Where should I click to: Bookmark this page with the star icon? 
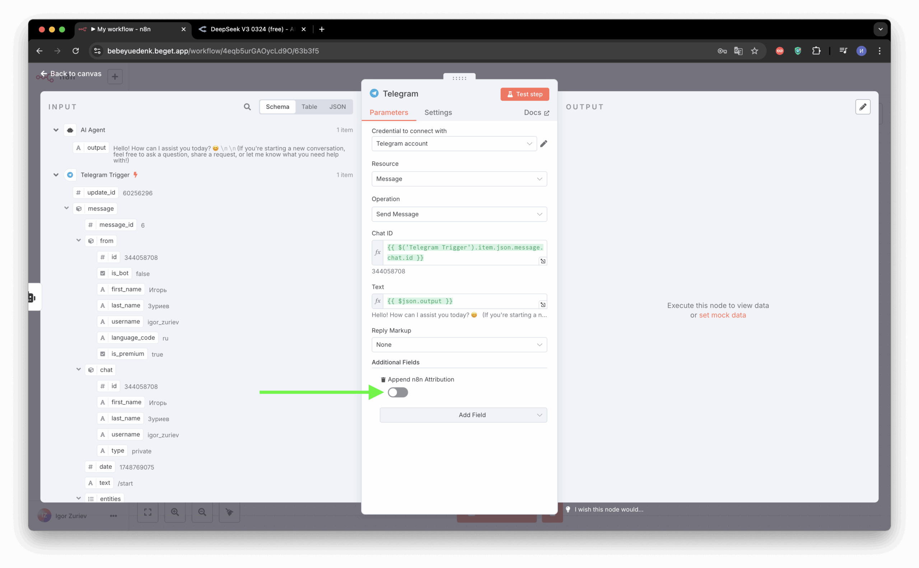754,51
